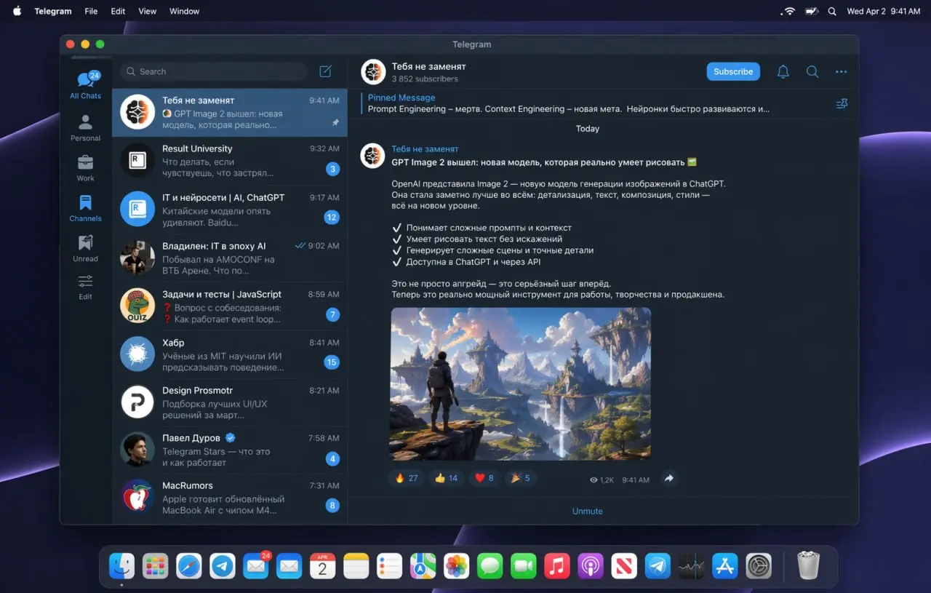
Task: Open Safari in the Dock
Action: (x=189, y=565)
